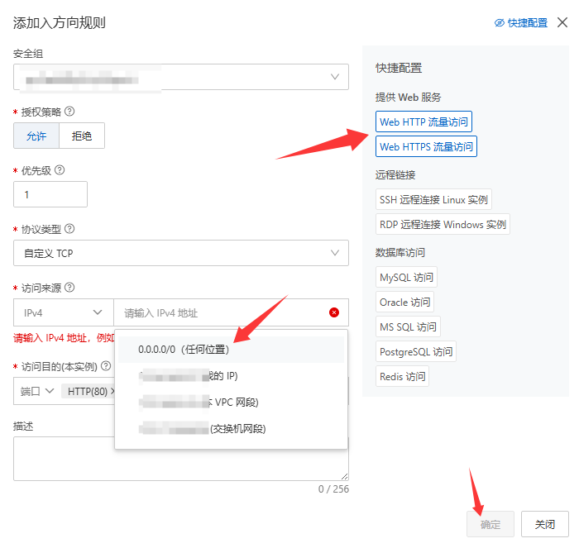Open the IPv4 address type dropdown

(63, 312)
